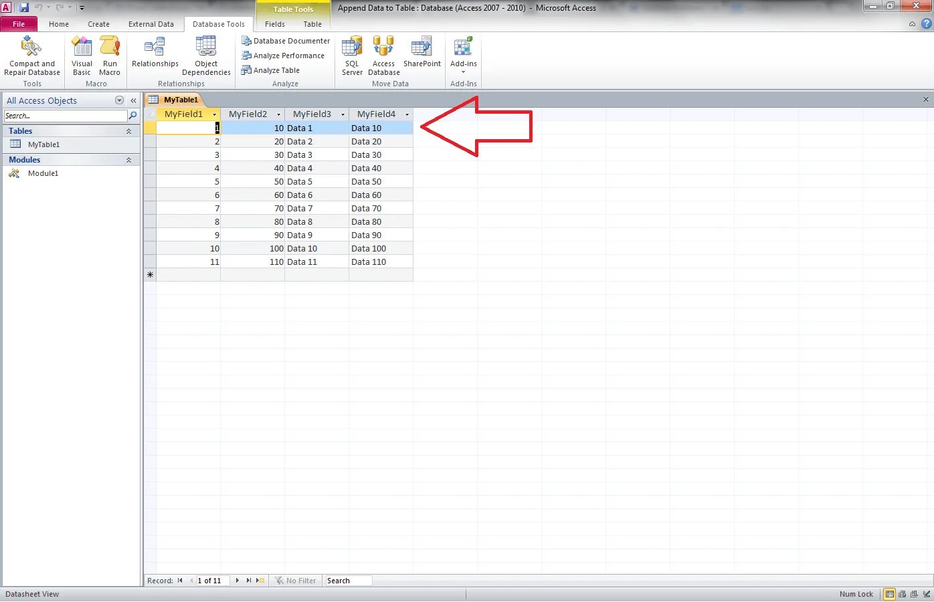934x602 pixels.
Task: Switch to the Create ribbon tab
Action: coord(98,24)
